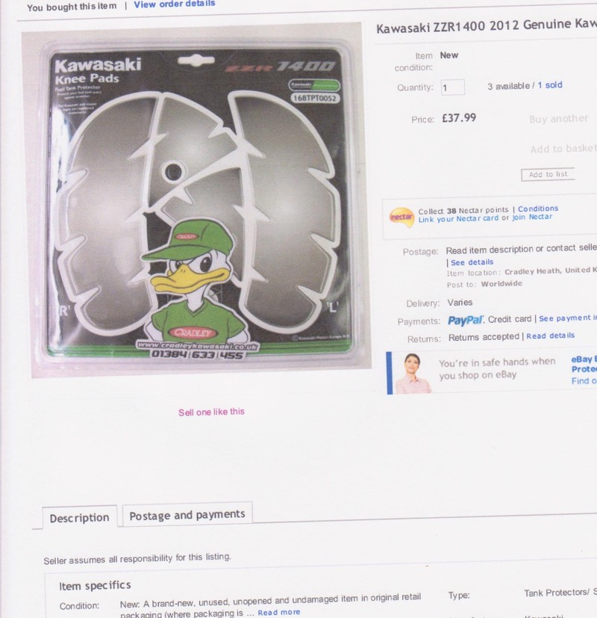Image resolution: width=597 pixels, height=618 pixels.
Task: Follow Link your Nectar card link
Action: (458, 219)
